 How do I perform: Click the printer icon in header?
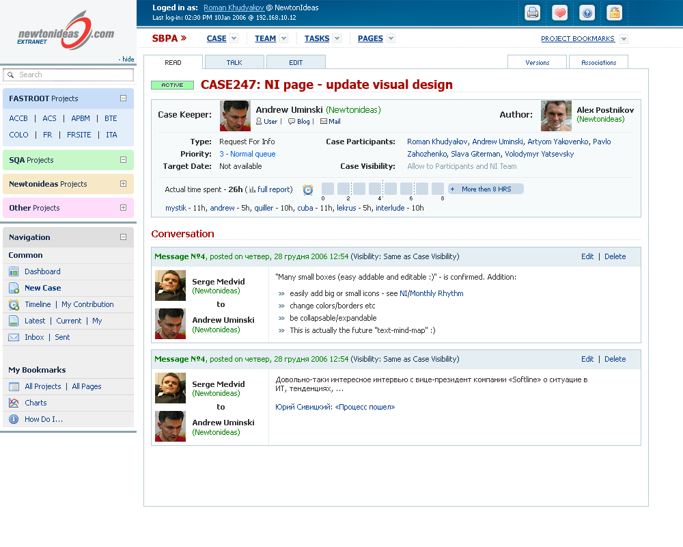(x=532, y=13)
